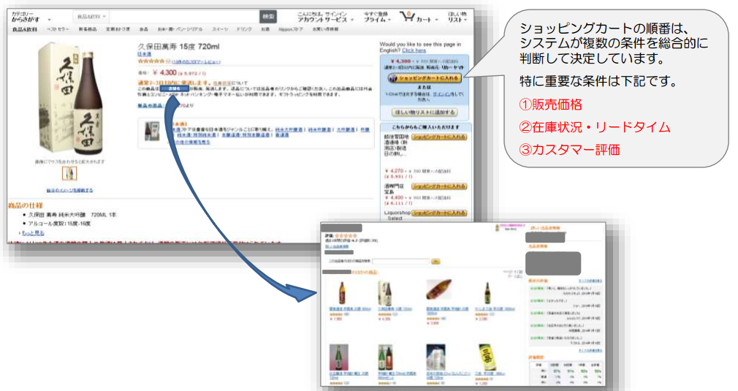Click the sake store banner thumbnail
Image resolution: width=738 pixels, height=391 pixels.
(x=152, y=132)
